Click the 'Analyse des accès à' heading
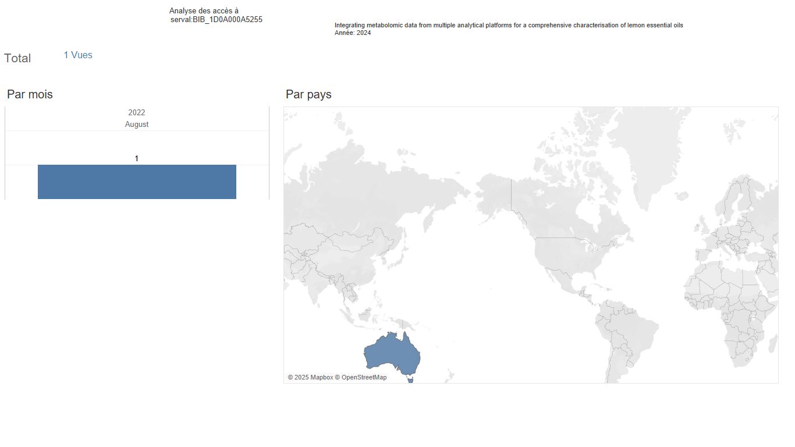This screenshot has height=447, width=795. [204, 11]
